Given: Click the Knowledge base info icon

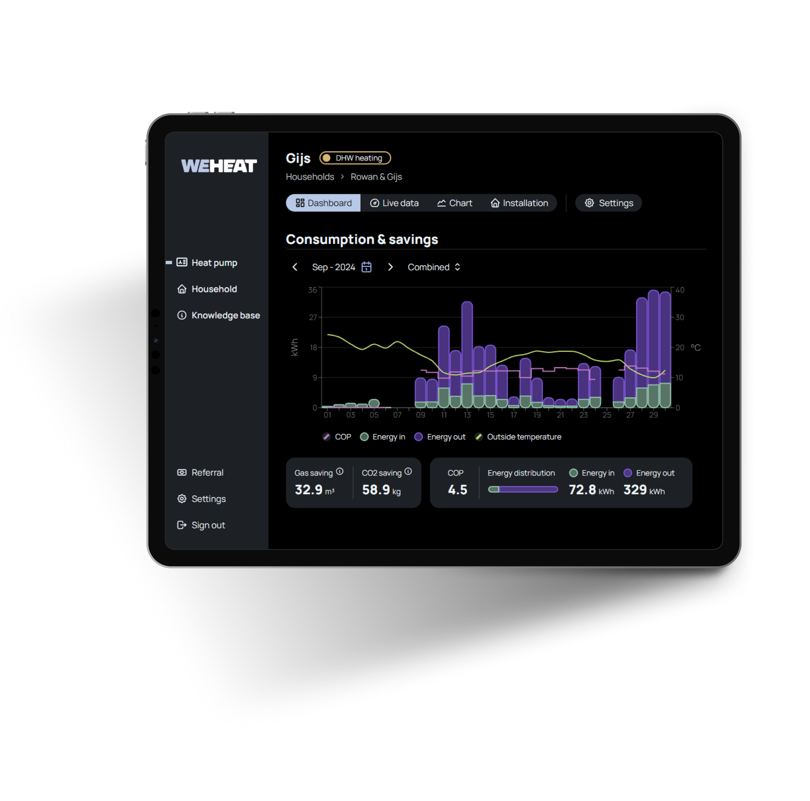Looking at the screenshot, I should point(182,315).
